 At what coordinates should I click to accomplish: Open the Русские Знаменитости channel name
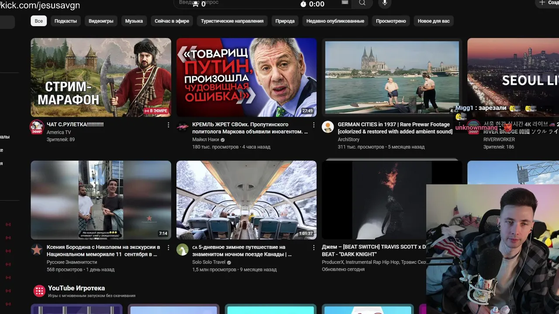click(x=72, y=262)
